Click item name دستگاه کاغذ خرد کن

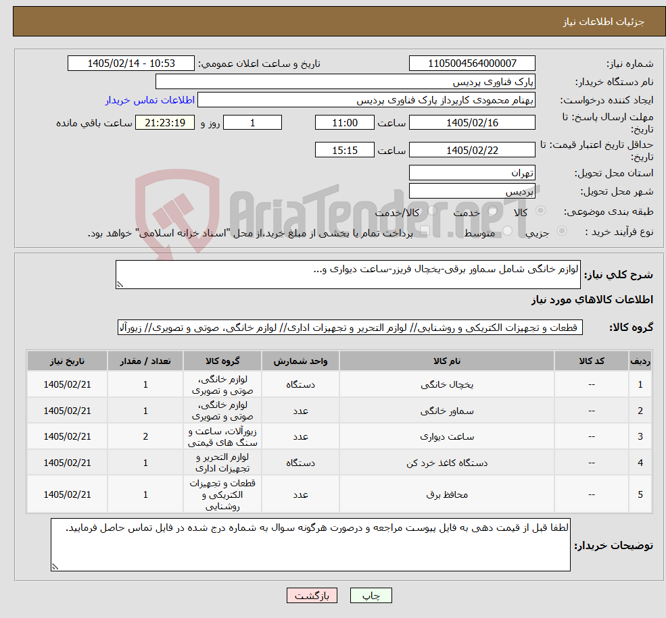[447, 463]
